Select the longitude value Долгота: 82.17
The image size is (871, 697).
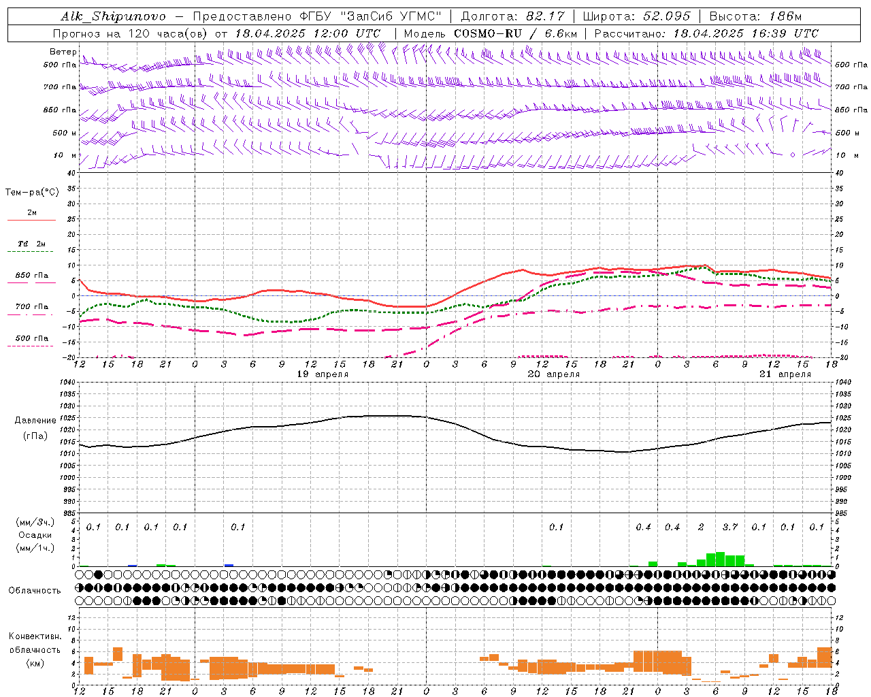(x=514, y=16)
